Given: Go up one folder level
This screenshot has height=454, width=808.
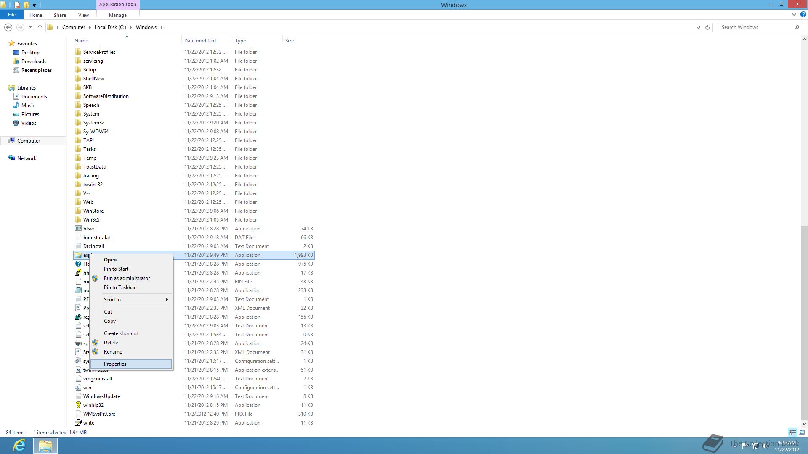Looking at the screenshot, I should point(40,27).
